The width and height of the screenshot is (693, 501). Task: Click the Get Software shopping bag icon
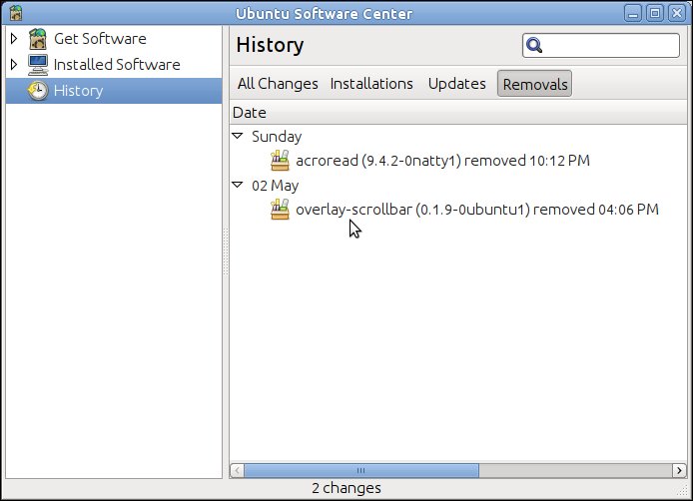coord(38,39)
